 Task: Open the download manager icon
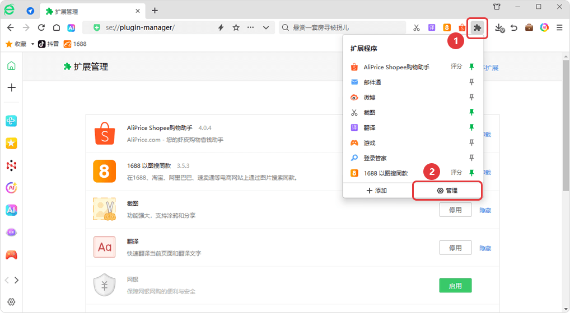pos(499,27)
